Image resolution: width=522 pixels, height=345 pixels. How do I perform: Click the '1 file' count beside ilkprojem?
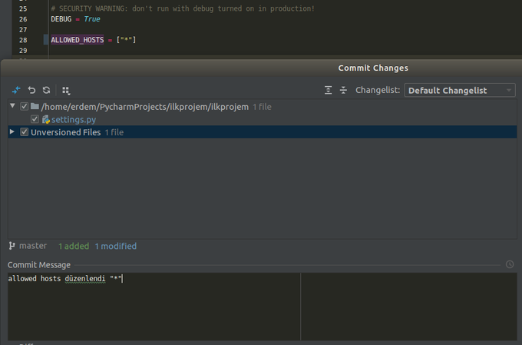[x=262, y=107]
